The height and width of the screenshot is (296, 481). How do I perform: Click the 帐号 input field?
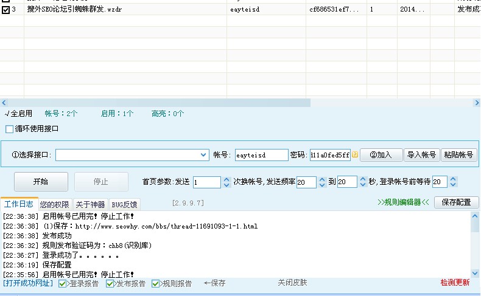[261, 155]
